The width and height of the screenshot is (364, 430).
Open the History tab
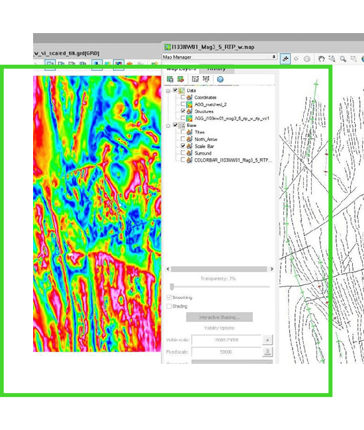(216, 69)
